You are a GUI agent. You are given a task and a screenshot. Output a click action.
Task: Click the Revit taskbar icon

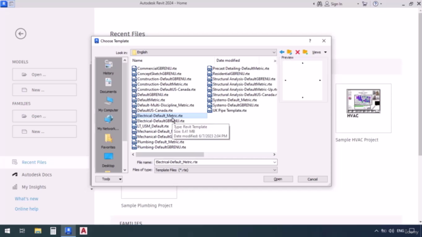(68, 231)
